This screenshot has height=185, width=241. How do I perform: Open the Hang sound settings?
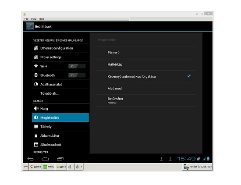click(x=60, y=108)
